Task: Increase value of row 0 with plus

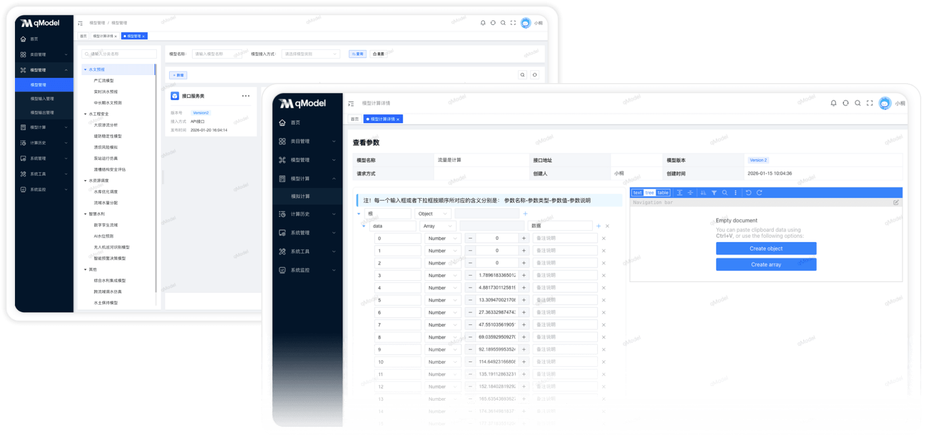Action: tap(524, 238)
